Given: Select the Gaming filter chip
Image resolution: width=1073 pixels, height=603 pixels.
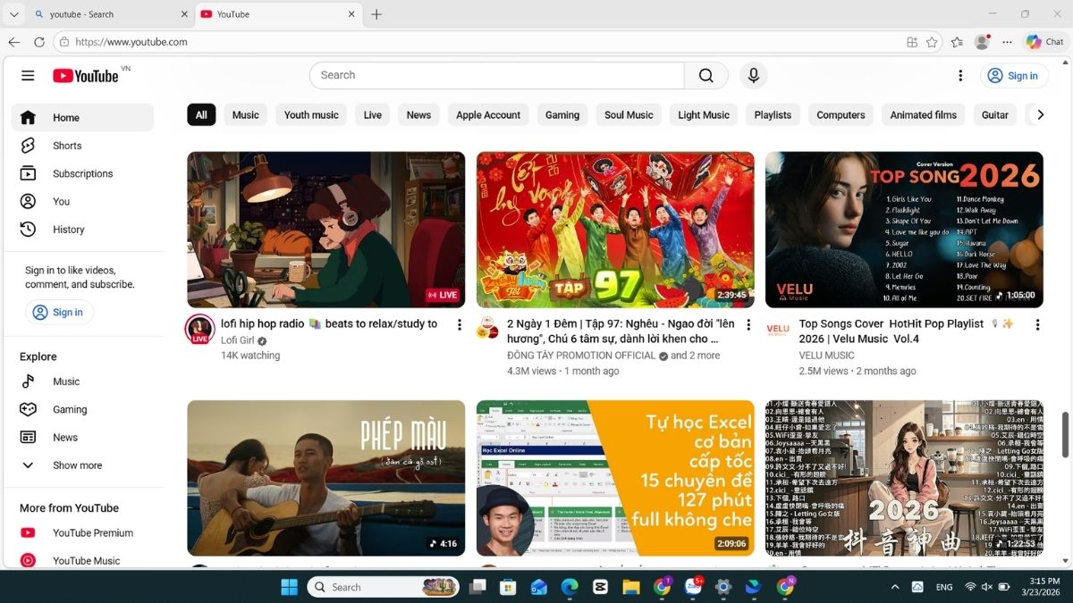Looking at the screenshot, I should [x=562, y=114].
